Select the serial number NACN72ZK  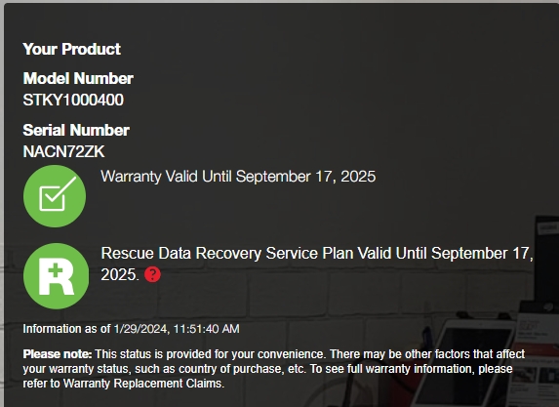pyautogui.click(x=63, y=151)
